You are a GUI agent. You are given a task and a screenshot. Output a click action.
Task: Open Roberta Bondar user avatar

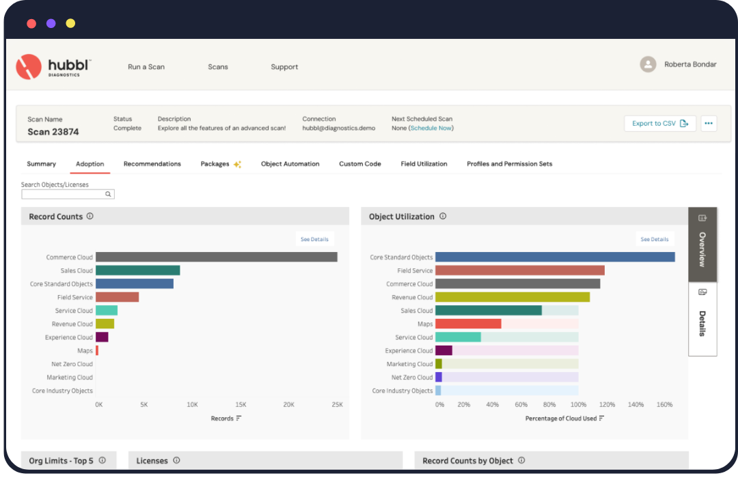point(648,64)
